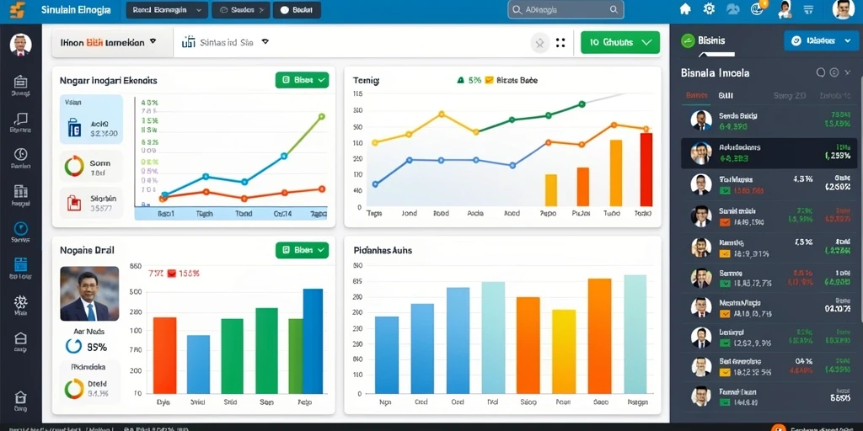The height and width of the screenshot is (431, 863).
Task: Open the chat bubble icon in sidebar
Action: tap(20, 118)
